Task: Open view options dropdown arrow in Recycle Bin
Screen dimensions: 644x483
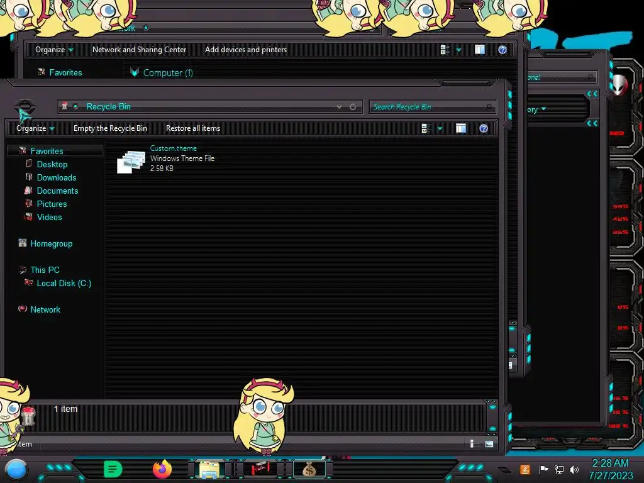Action: coord(440,129)
